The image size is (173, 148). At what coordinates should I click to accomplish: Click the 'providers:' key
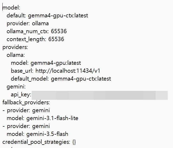coord(15,47)
